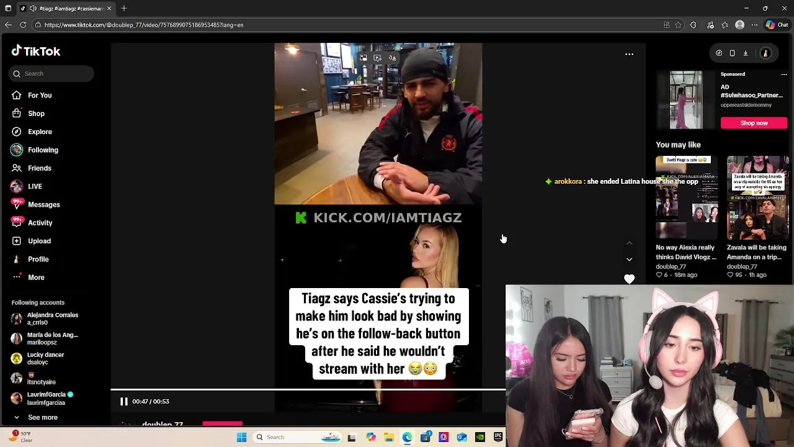Click the picture-in-picture icon on video

tap(363, 58)
